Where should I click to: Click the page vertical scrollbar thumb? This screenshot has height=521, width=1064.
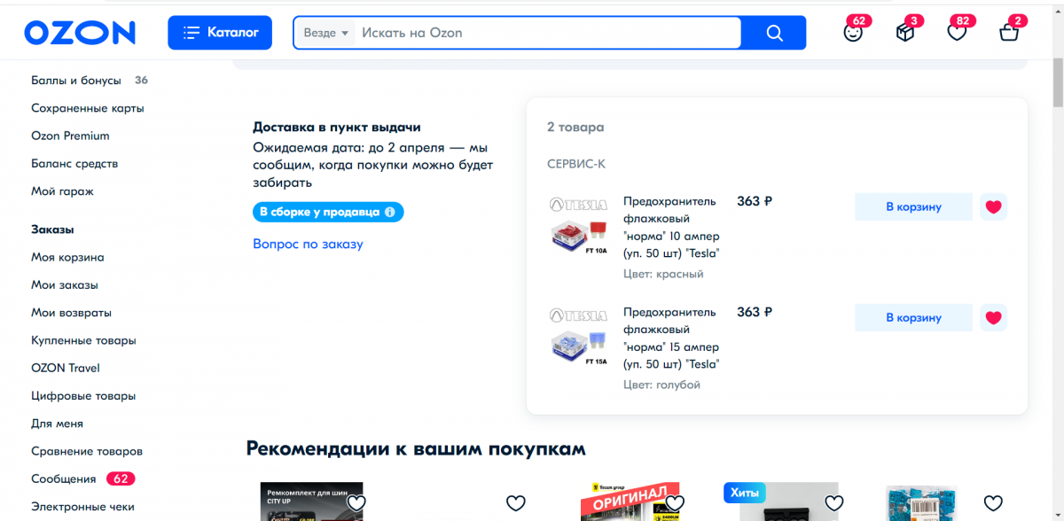point(1057,84)
